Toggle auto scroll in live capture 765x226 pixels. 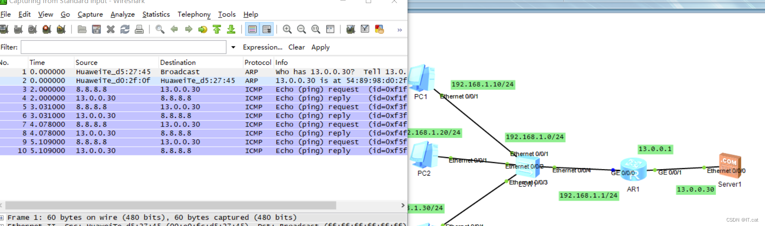pos(267,29)
